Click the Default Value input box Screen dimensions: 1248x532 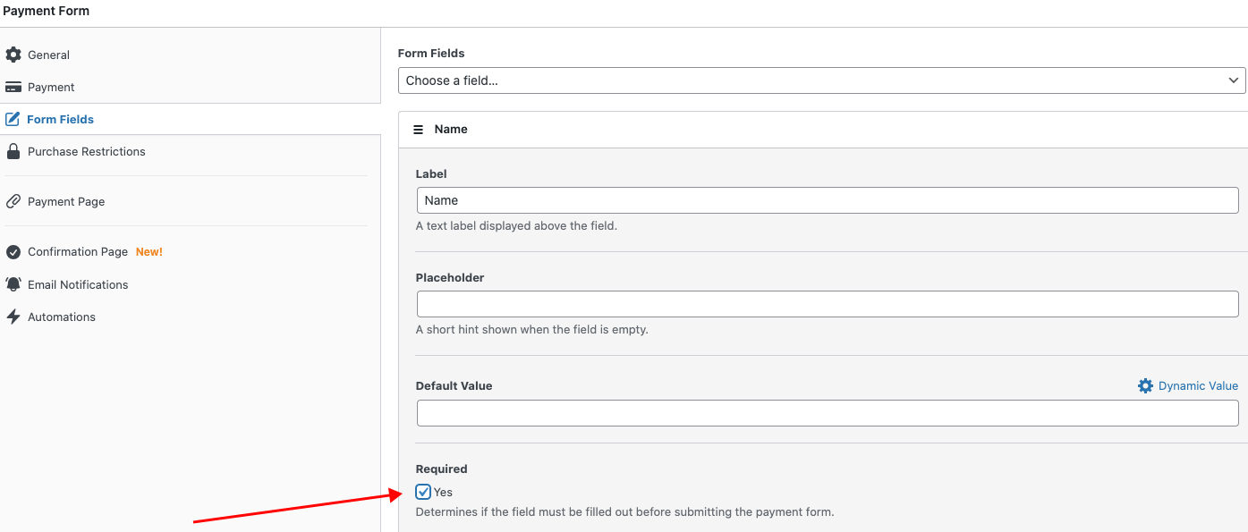[x=828, y=413]
